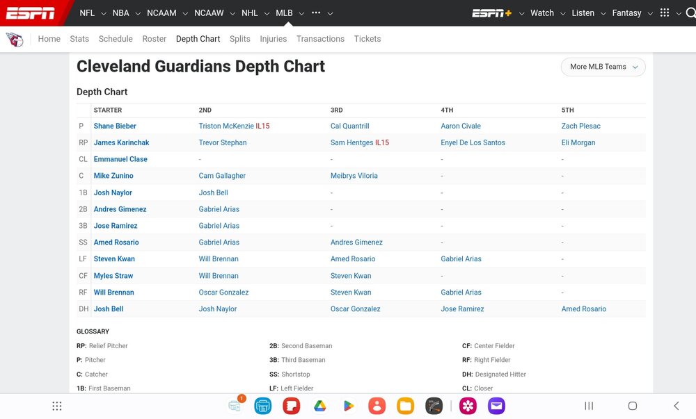Viewport: 696px width, 419px height.
Task: Open the ESPN apps grid icon
Action: pos(665,13)
